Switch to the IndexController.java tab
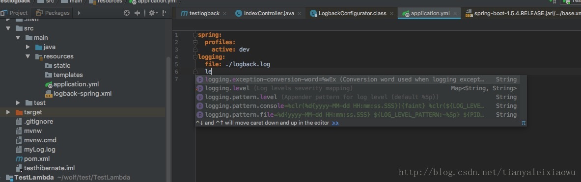Screen dimensions: 581x182 click(x=269, y=13)
